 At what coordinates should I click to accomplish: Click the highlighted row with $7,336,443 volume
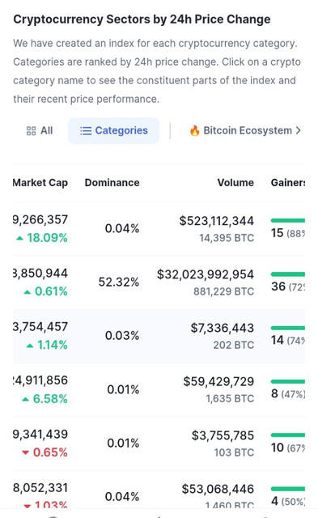click(159, 337)
